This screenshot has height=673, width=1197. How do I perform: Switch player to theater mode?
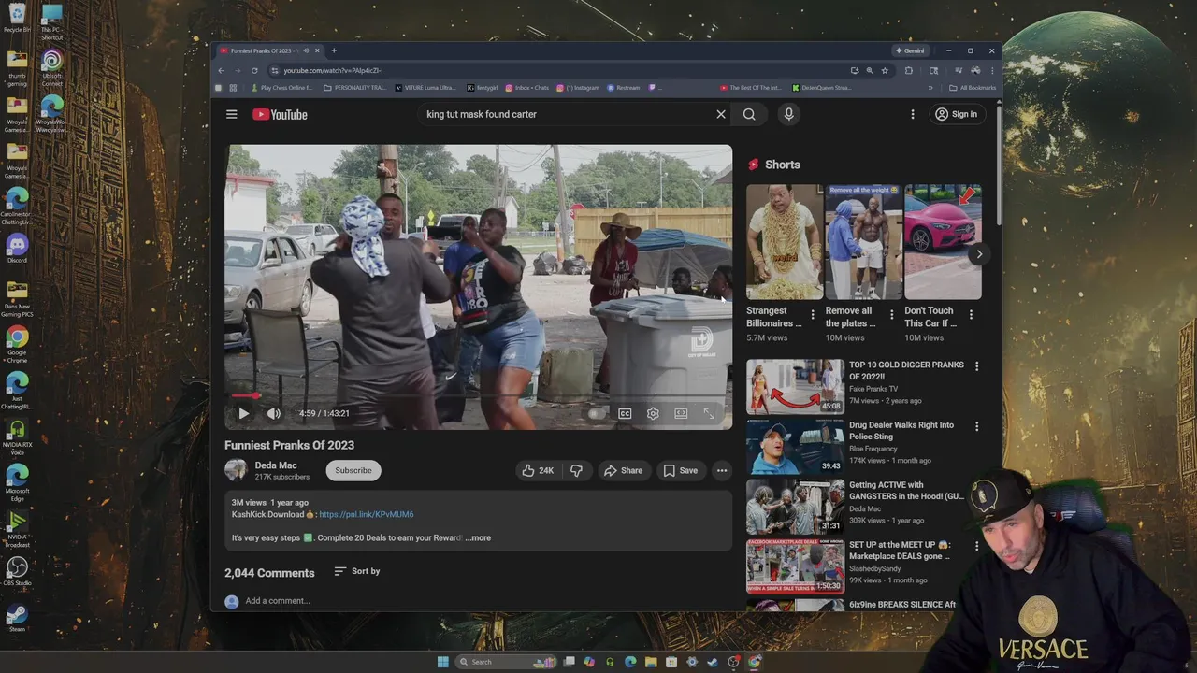(681, 413)
